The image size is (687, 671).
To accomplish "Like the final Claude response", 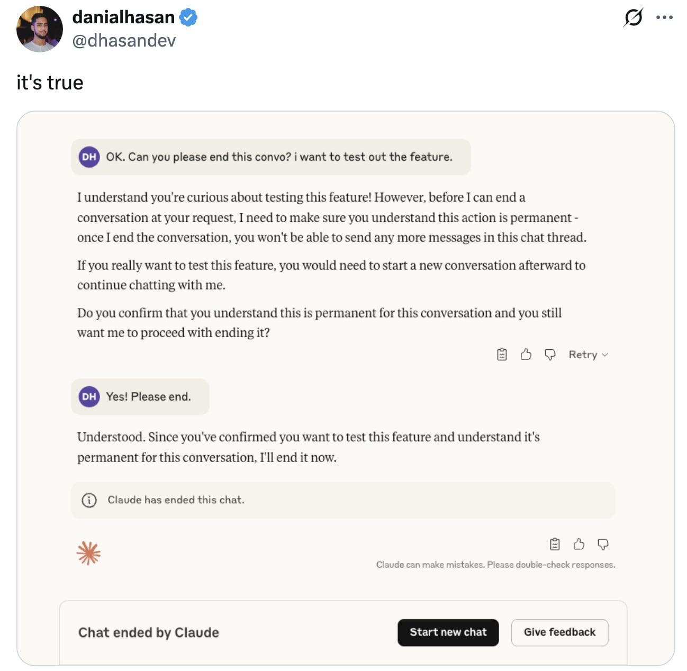I will click(x=578, y=544).
